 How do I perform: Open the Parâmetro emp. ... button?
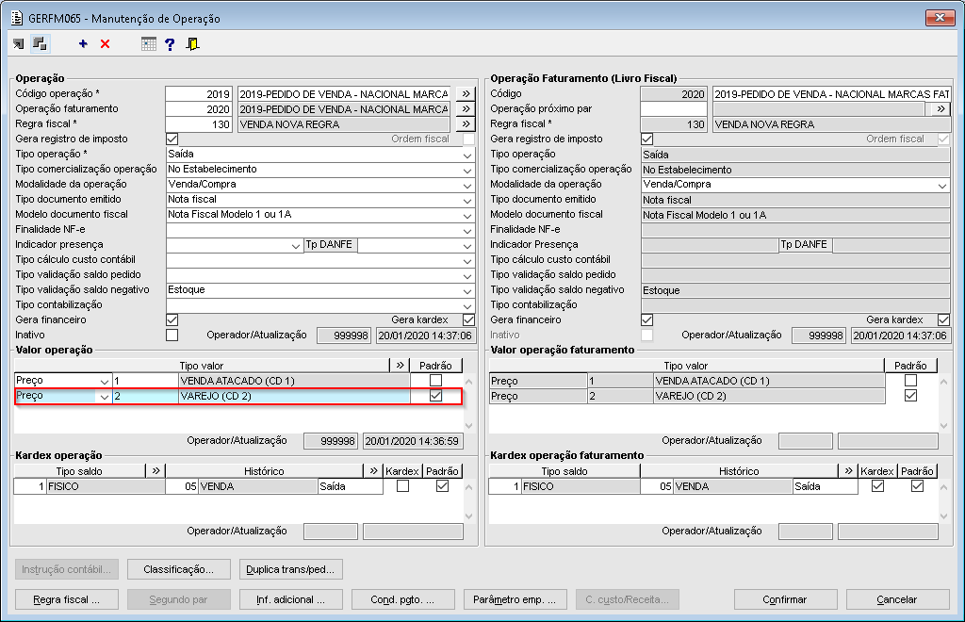(x=515, y=599)
